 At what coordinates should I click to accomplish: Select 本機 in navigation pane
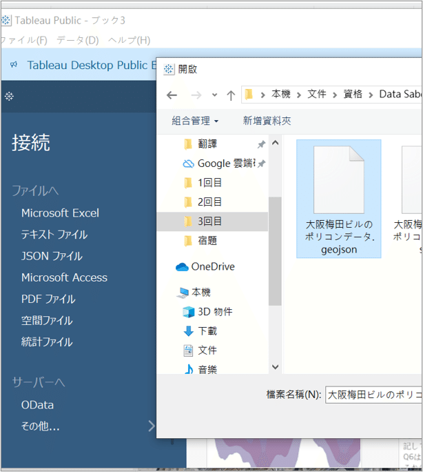pos(194,293)
